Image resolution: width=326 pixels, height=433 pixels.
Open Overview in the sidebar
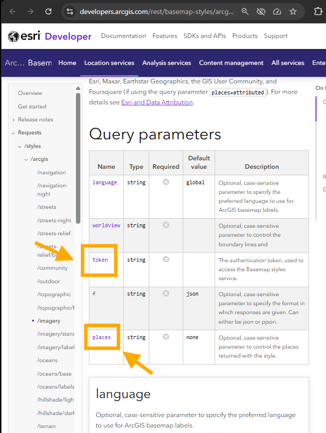(30, 93)
